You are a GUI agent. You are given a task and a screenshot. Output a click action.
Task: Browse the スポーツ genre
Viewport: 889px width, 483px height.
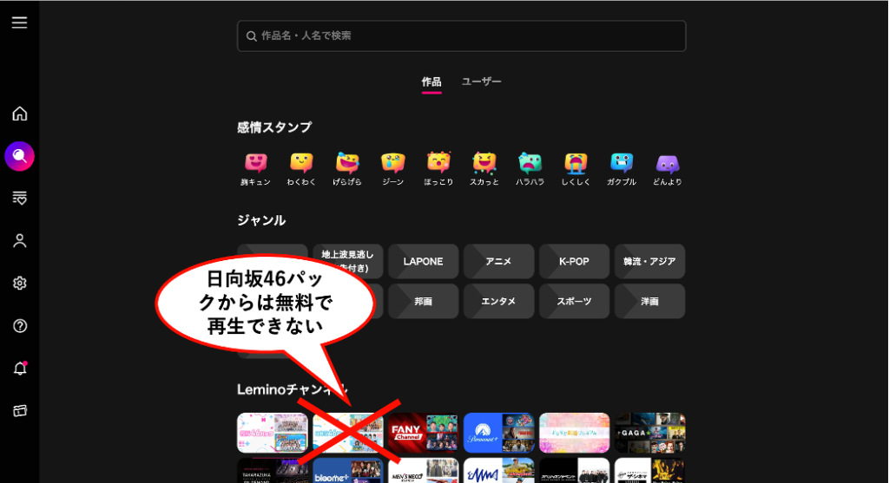[x=574, y=301]
